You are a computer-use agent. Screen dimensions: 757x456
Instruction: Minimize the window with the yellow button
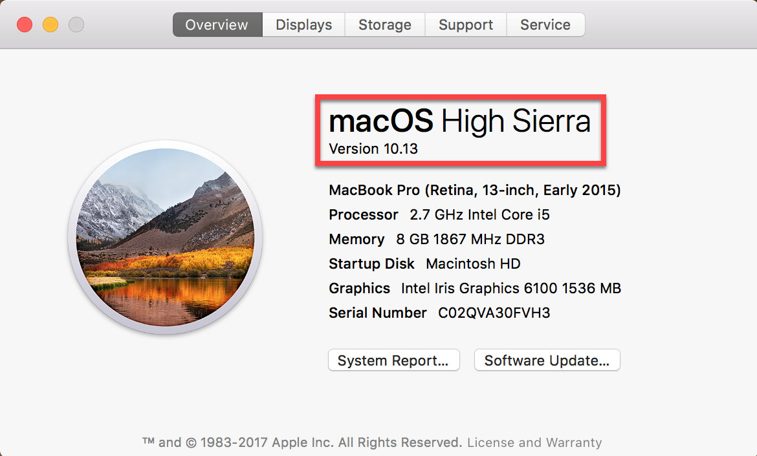tap(50, 25)
